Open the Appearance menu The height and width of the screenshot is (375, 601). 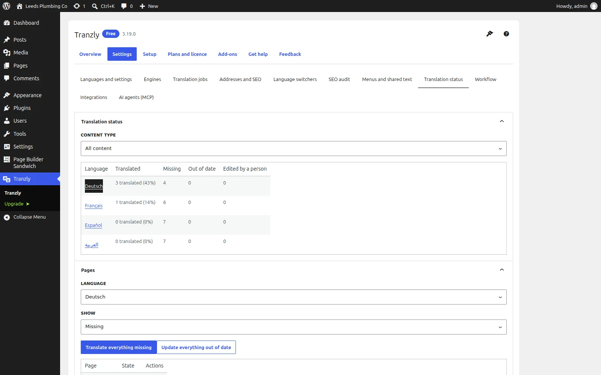30,95
